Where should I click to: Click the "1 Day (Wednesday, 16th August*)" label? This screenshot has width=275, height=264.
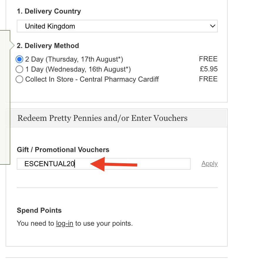[78, 70]
